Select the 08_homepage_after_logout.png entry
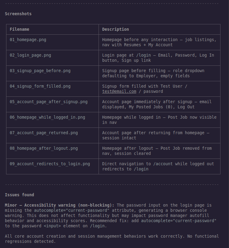The image size is (229, 248). tap(44, 148)
